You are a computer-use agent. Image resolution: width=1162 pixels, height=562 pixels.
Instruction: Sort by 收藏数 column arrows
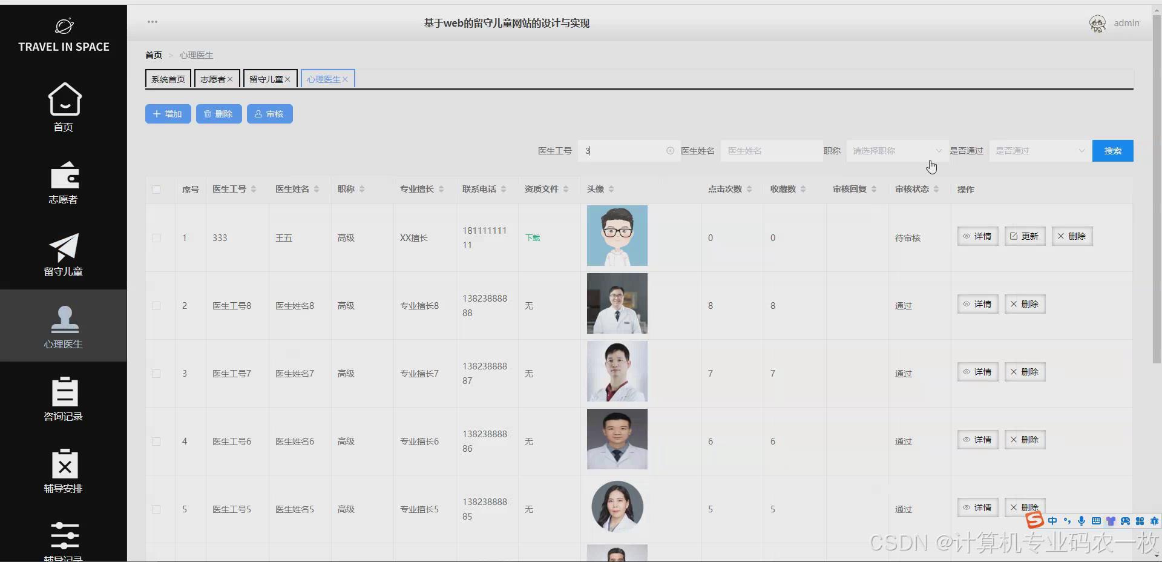pyautogui.click(x=803, y=189)
